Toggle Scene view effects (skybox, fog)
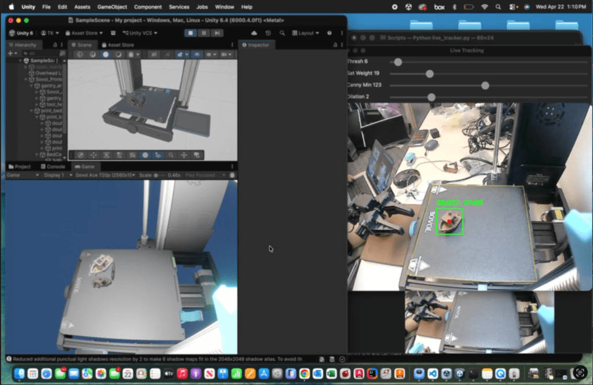Viewport: 593px width, 385px height. click(x=181, y=54)
